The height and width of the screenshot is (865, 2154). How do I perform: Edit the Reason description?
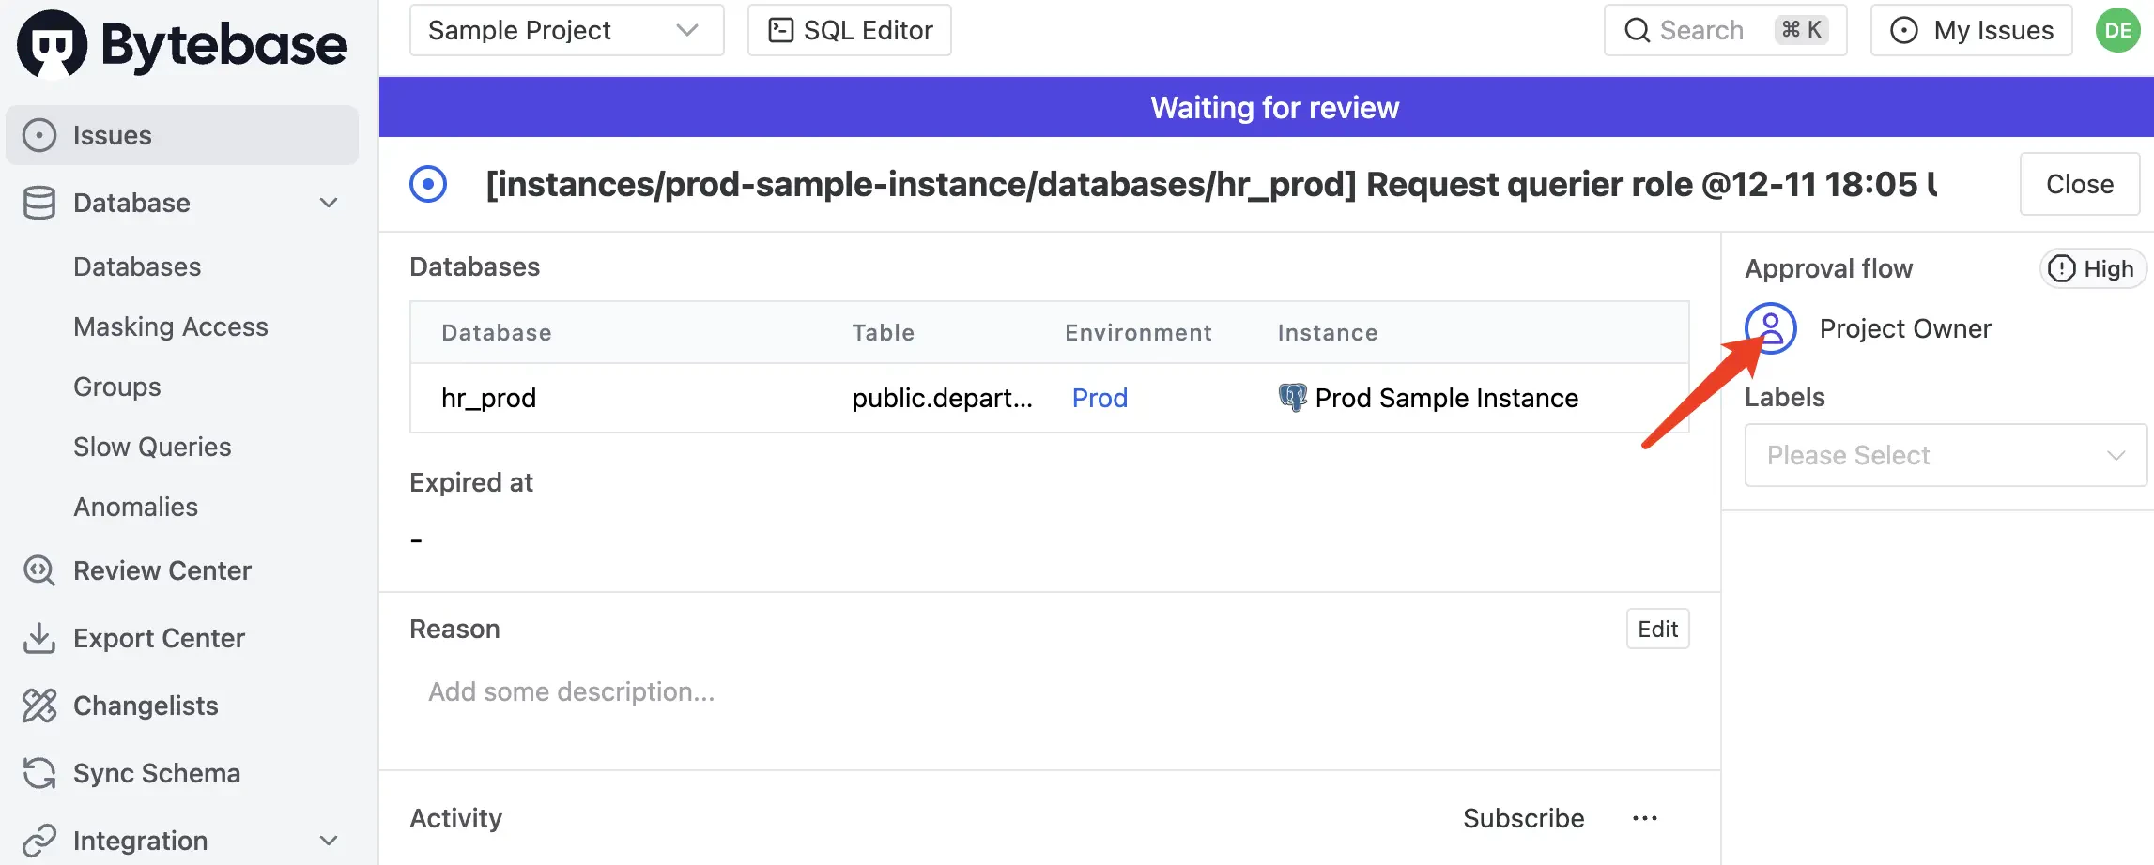coord(1657,629)
